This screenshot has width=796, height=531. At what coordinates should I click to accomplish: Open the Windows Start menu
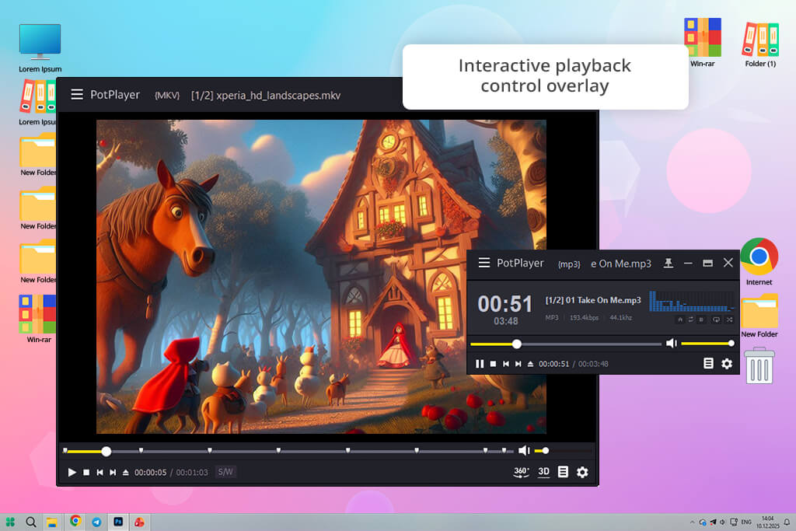click(x=10, y=522)
